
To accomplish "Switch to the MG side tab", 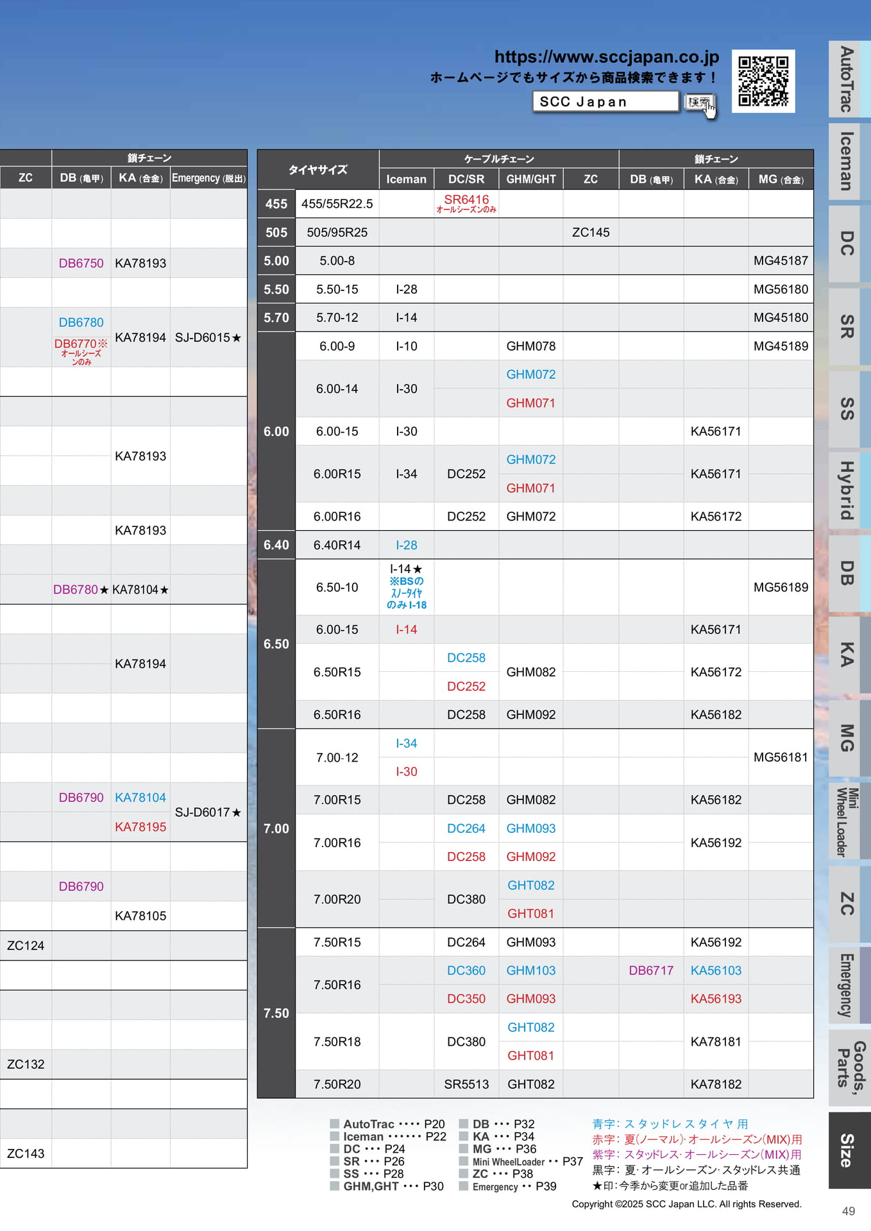I will click(849, 738).
